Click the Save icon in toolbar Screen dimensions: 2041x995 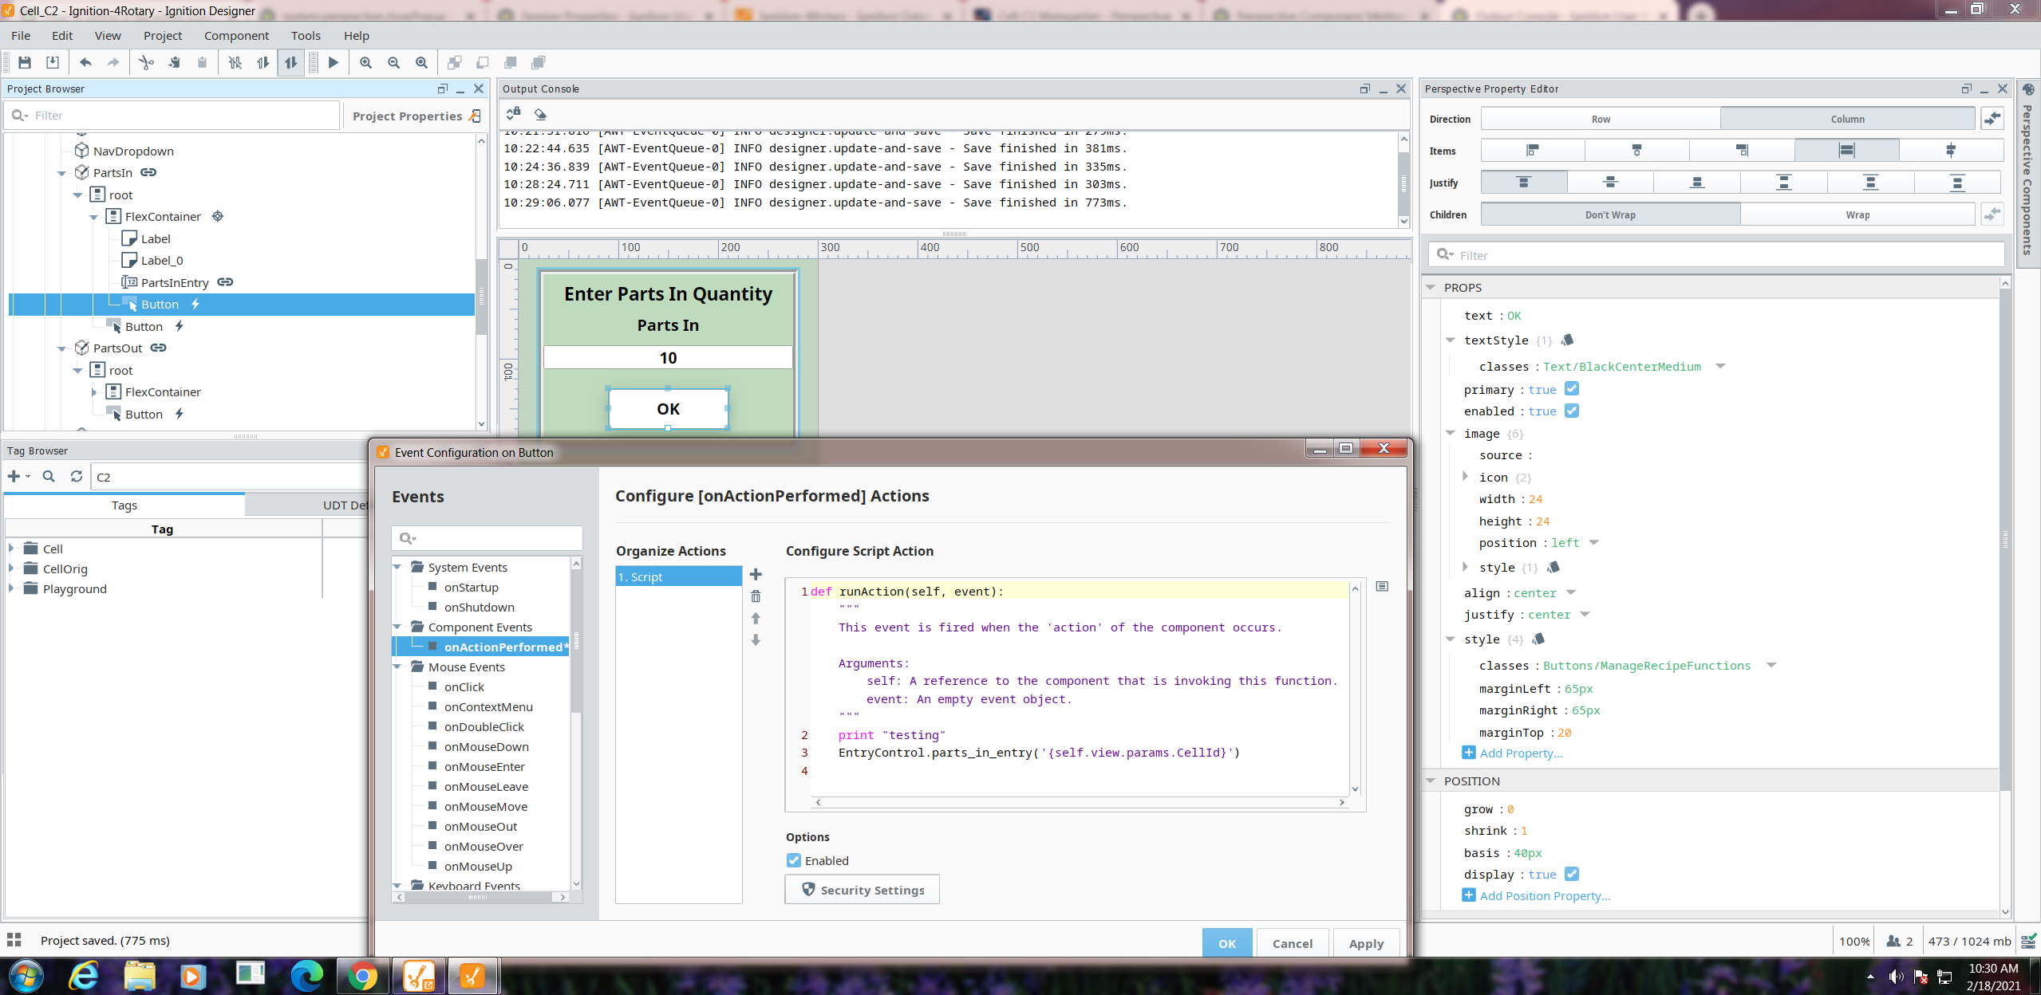[25, 63]
